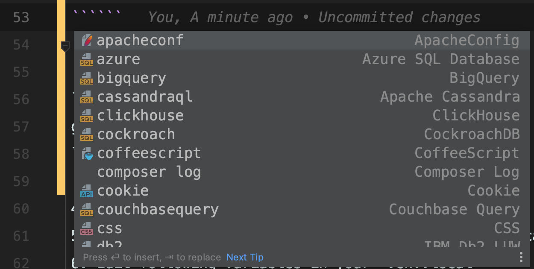
Task: Choose the composer log entry
Action: click(149, 172)
